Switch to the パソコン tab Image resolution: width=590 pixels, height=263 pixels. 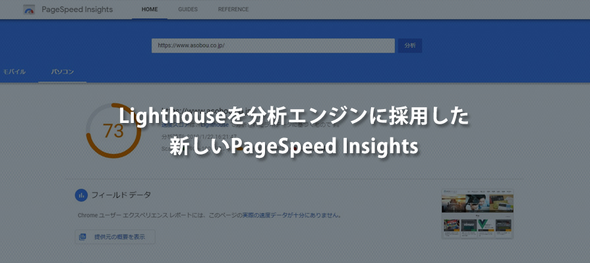click(x=63, y=72)
